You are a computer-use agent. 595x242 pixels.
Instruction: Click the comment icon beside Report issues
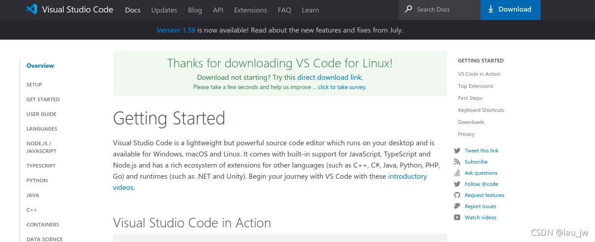457,206
